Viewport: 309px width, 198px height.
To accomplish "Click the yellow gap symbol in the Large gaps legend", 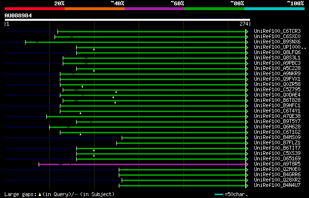I will 40,195.
